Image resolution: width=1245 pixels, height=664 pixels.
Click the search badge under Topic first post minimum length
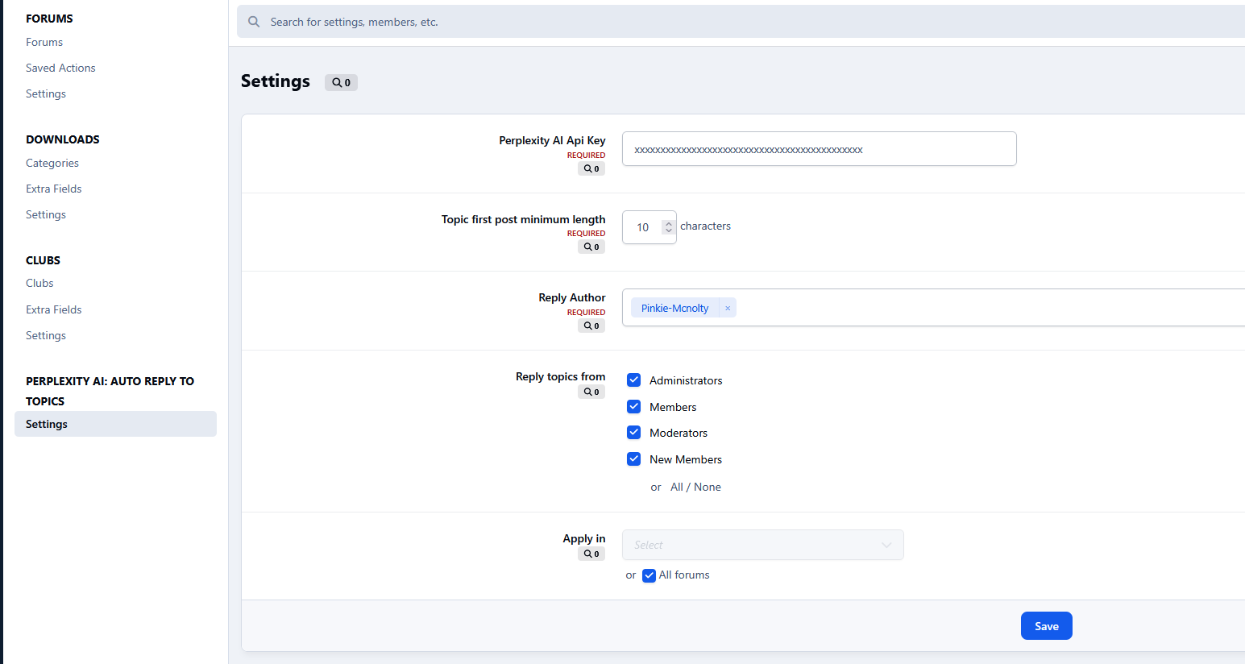coord(591,247)
